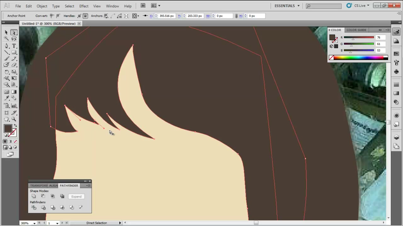Open the Layers panel from dock
The width and height of the screenshot is (403, 226).
[396, 137]
